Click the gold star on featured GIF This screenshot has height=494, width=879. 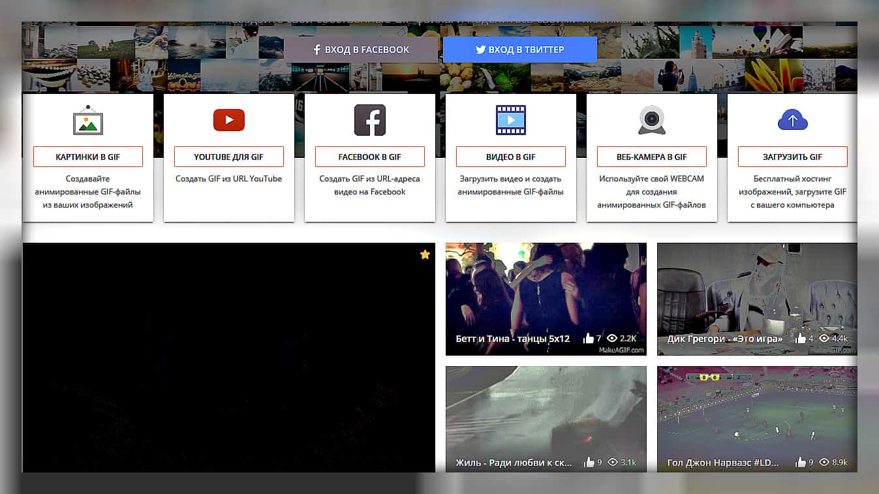(425, 255)
